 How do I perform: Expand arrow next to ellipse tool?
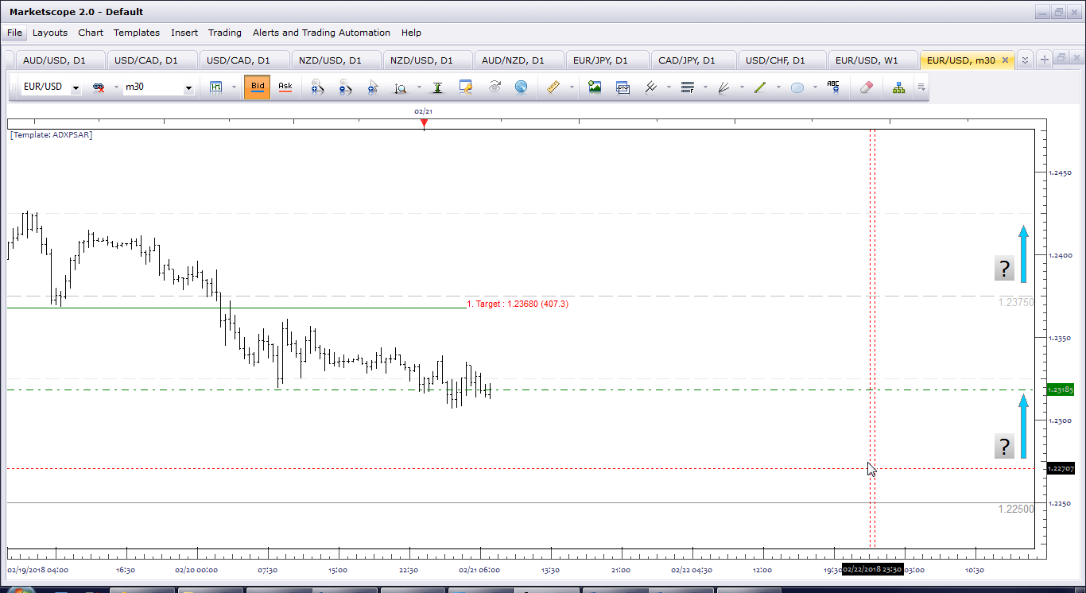[x=815, y=87]
